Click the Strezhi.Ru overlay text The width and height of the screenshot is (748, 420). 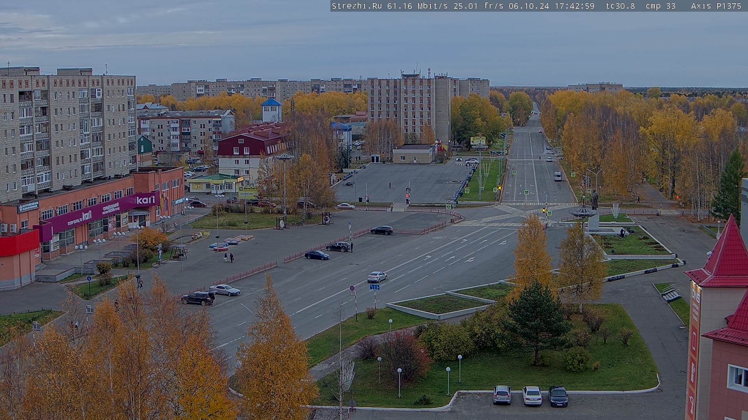[x=356, y=6]
